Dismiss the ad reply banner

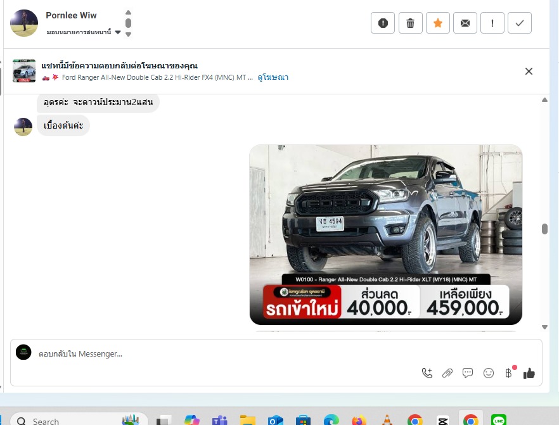(x=529, y=71)
